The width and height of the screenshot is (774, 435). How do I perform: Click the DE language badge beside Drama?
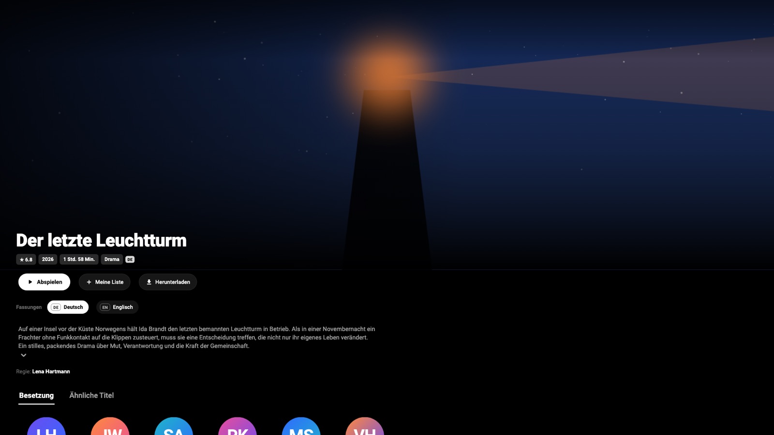(130, 260)
